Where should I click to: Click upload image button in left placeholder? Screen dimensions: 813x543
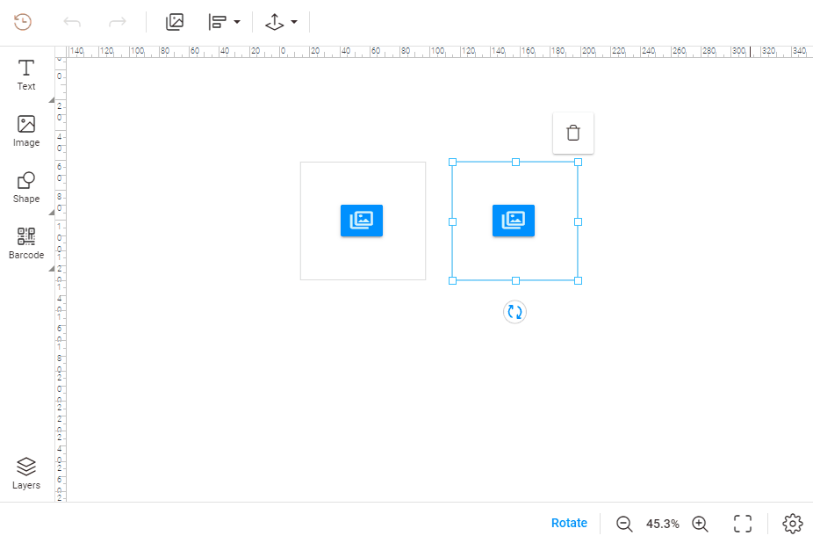[362, 221]
